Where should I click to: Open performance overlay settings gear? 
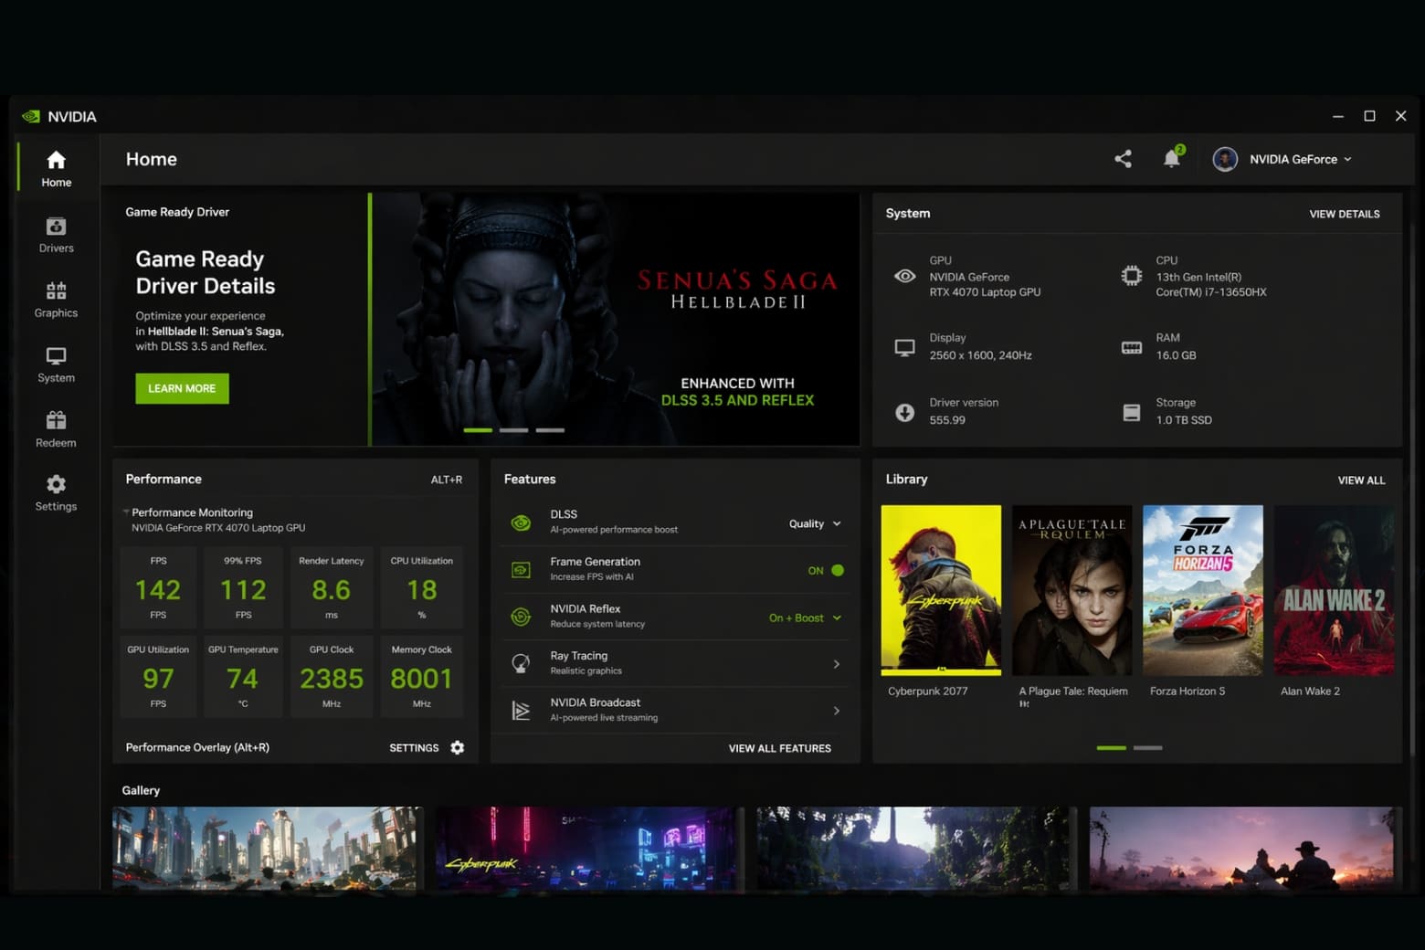(x=458, y=747)
